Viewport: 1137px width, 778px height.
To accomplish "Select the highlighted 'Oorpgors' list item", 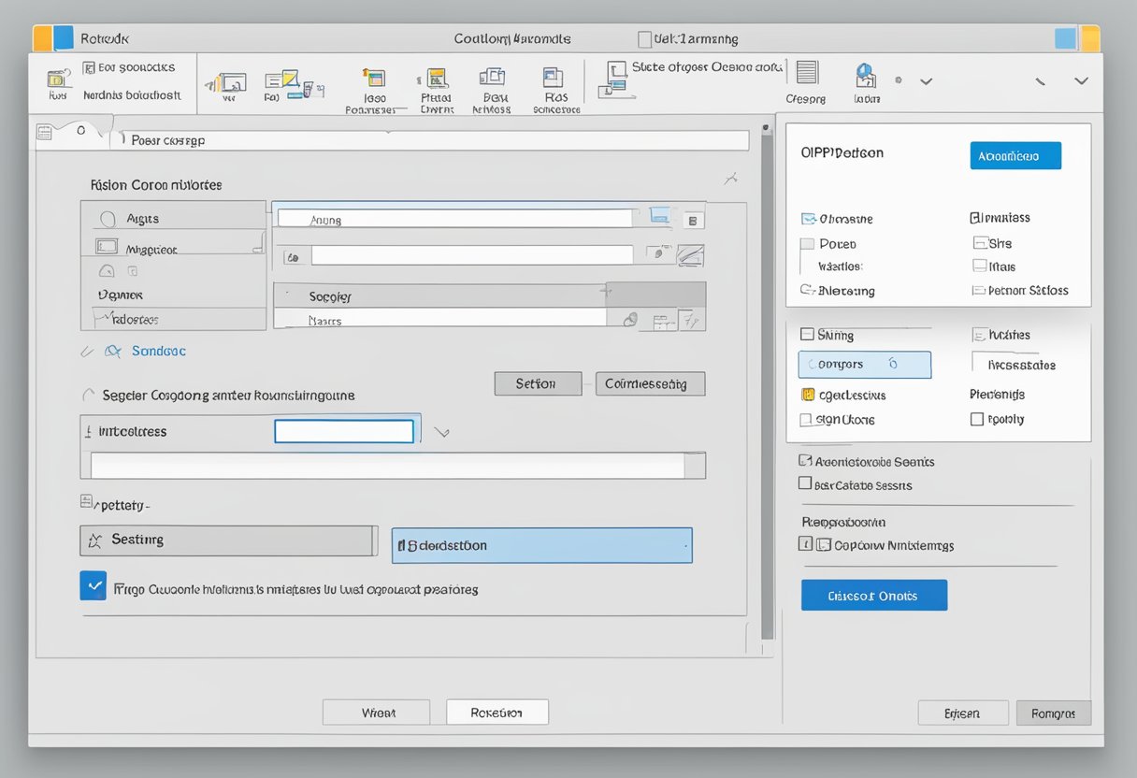I will tap(864, 365).
